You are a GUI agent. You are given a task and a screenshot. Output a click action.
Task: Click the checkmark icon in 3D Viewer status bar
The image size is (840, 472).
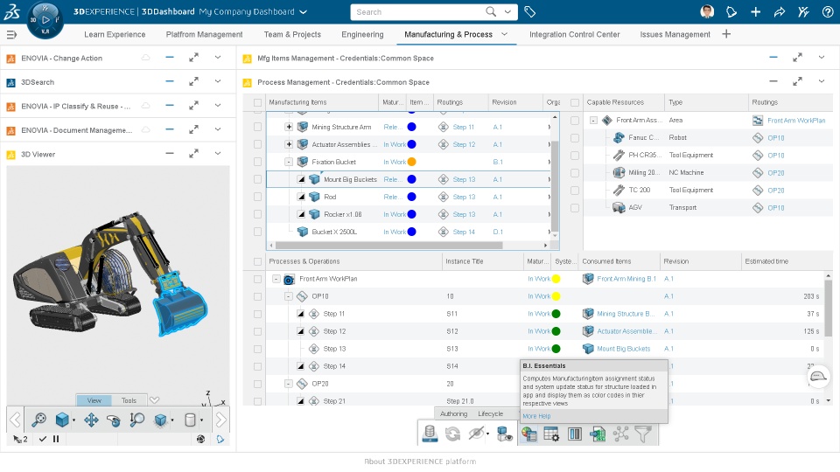43,439
